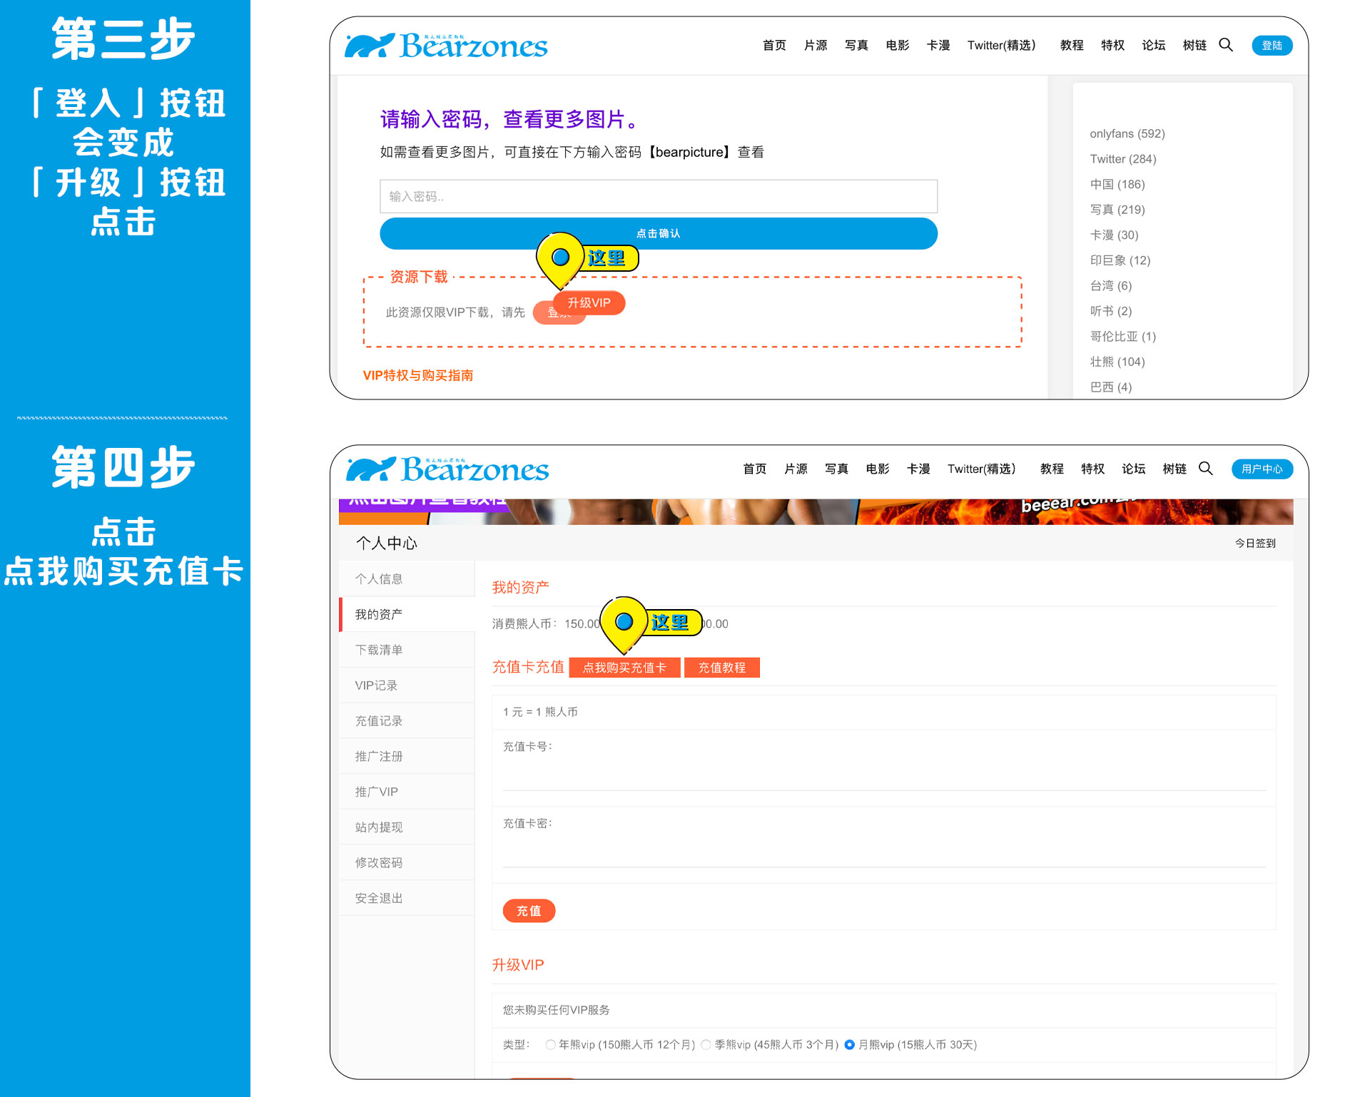The image size is (1370, 1097).
Task: Click the Bearzones logo on the top page
Action: click(x=446, y=44)
